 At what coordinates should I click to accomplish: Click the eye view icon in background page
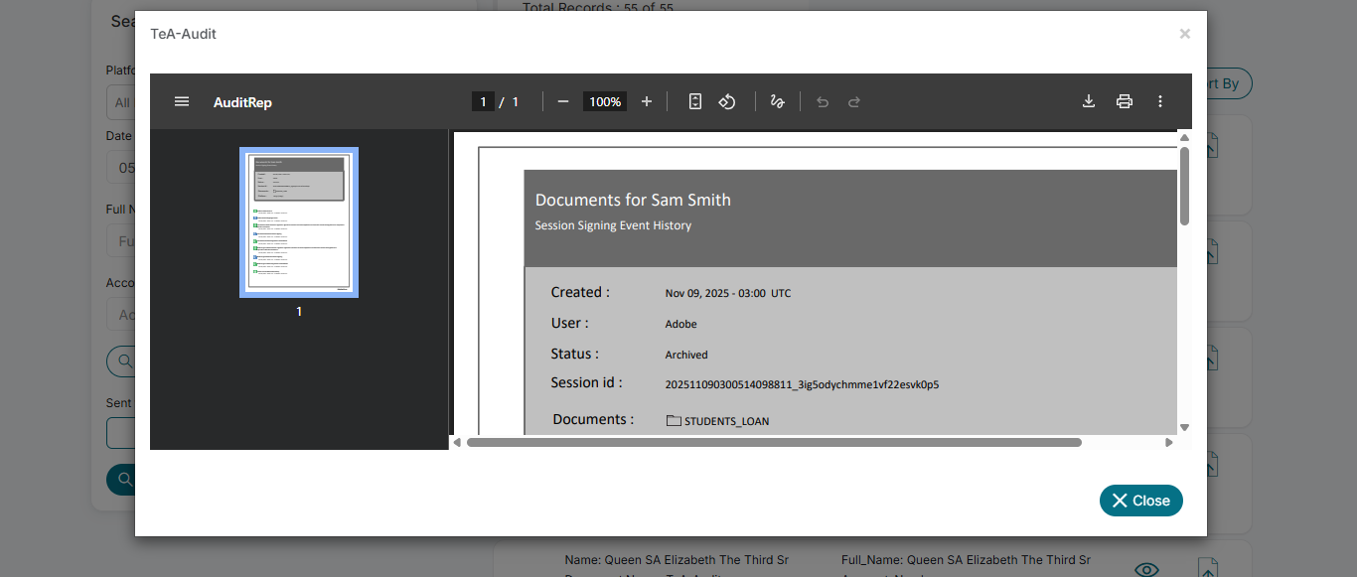click(1146, 569)
